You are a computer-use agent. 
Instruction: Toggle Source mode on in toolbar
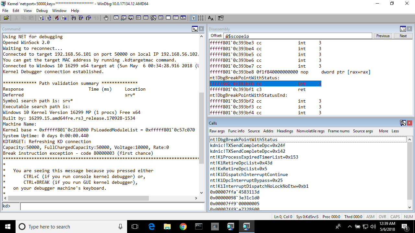point(193,18)
